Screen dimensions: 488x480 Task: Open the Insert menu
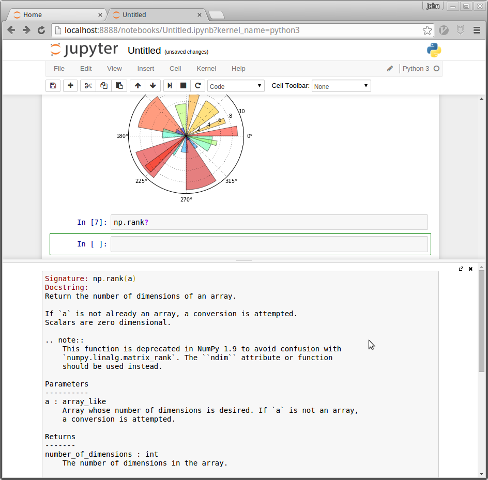pyautogui.click(x=145, y=69)
